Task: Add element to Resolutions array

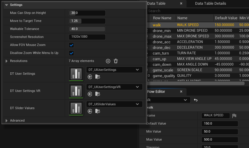Action: [108, 61]
